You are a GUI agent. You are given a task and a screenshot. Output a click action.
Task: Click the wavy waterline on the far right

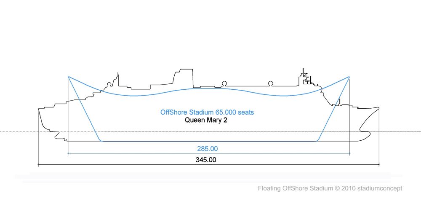400,131
